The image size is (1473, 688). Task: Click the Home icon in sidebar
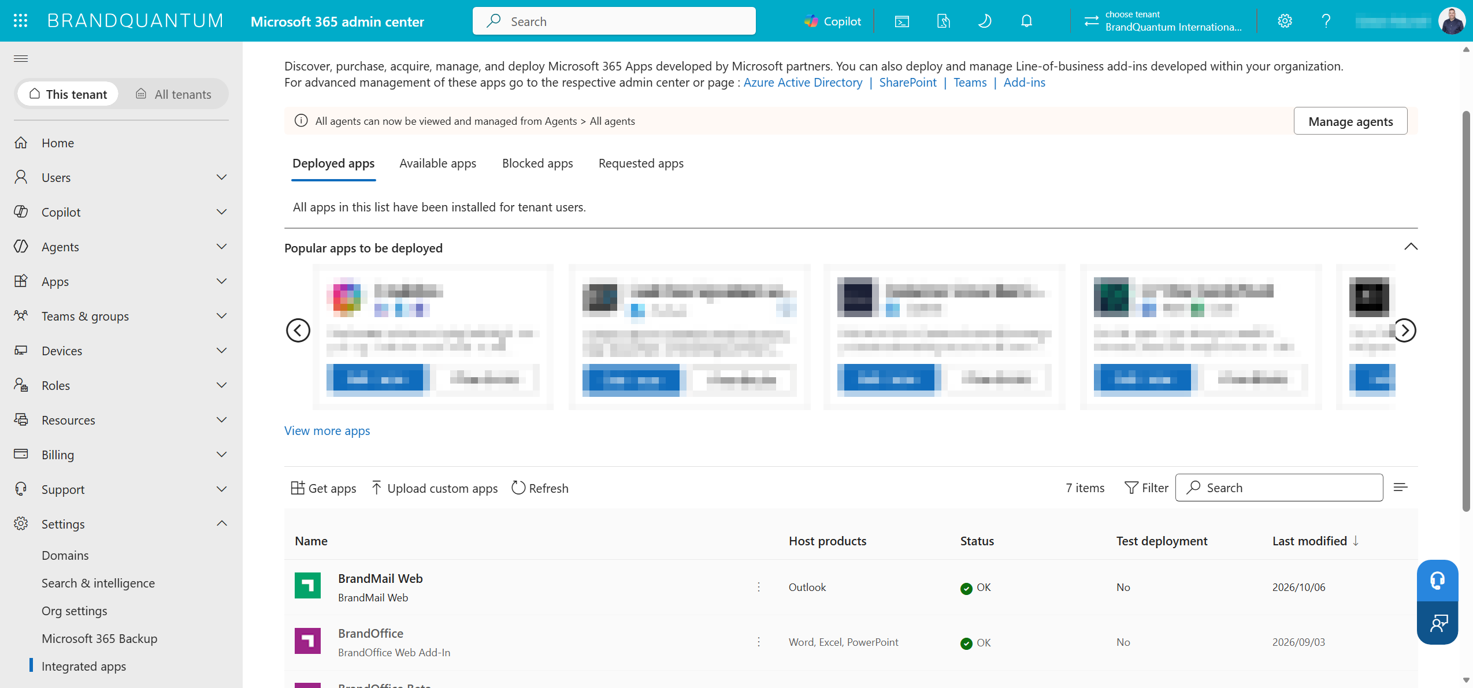21,142
